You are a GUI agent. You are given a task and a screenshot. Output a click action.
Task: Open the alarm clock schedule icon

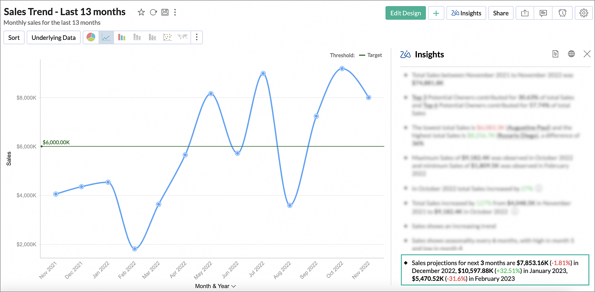[562, 13]
